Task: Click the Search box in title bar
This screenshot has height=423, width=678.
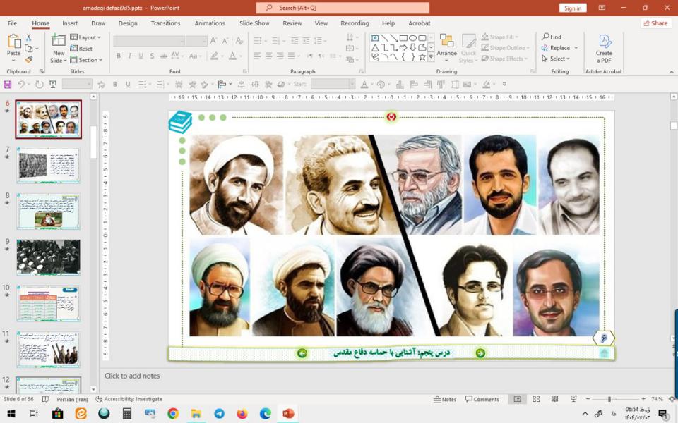Action: tap(343, 8)
